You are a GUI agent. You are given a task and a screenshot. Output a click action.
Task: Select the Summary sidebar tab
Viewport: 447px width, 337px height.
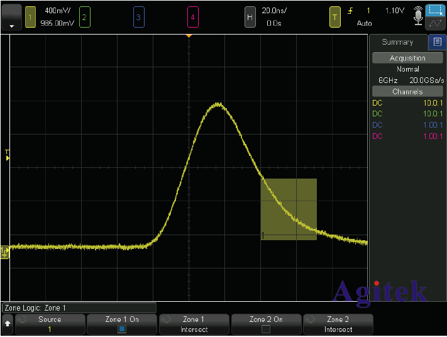pyautogui.click(x=398, y=42)
